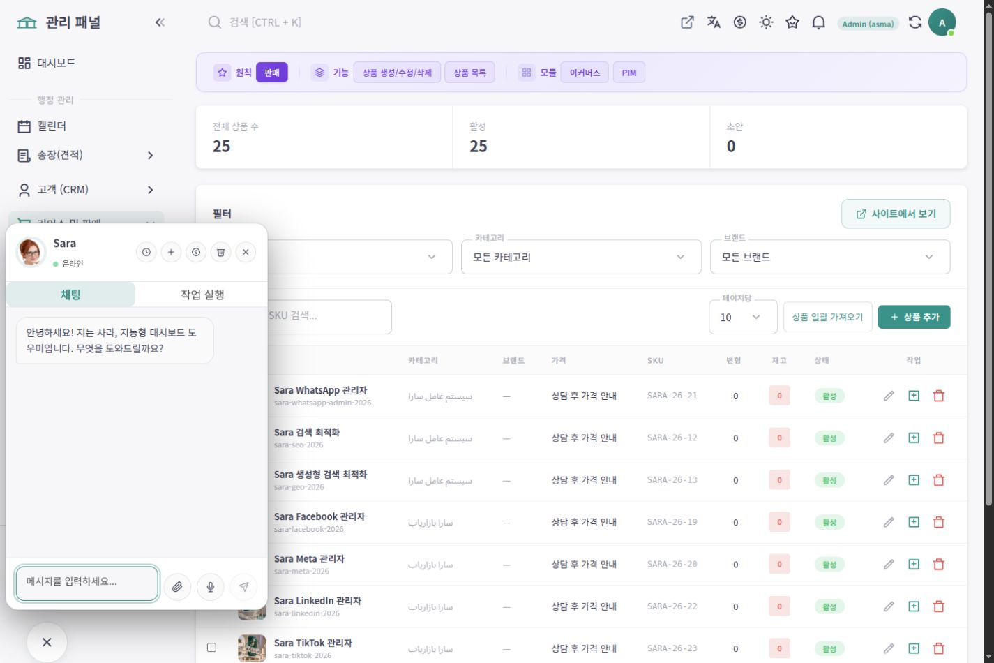Open the language translation icon
This screenshot has width=994, height=663.
(x=714, y=22)
